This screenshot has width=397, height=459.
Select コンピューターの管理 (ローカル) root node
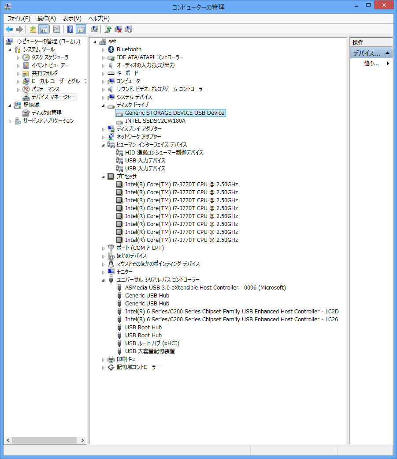[x=47, y=41]
